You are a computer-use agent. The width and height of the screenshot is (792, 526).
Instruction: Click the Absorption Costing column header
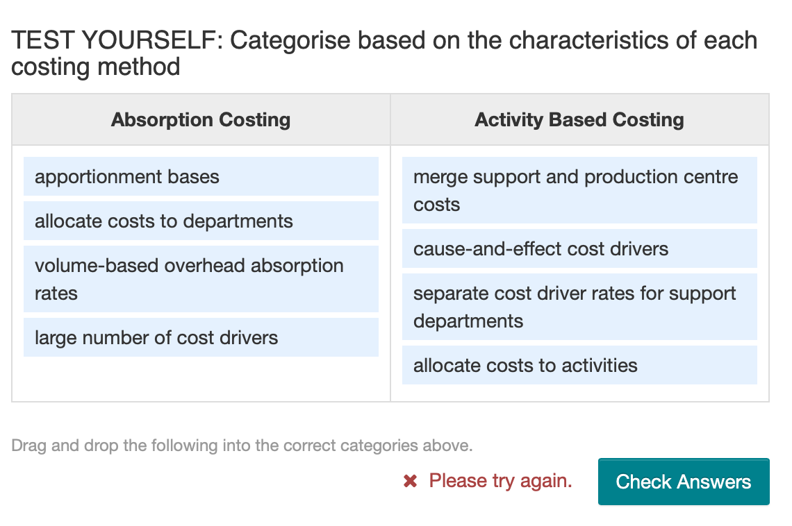(x=200, y=119)
